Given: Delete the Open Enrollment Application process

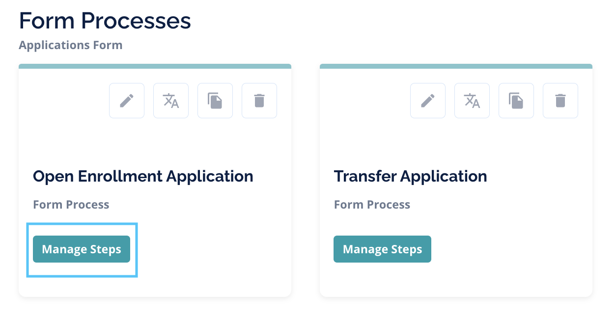Looking at the screenshot, I should tap(259, 101).
